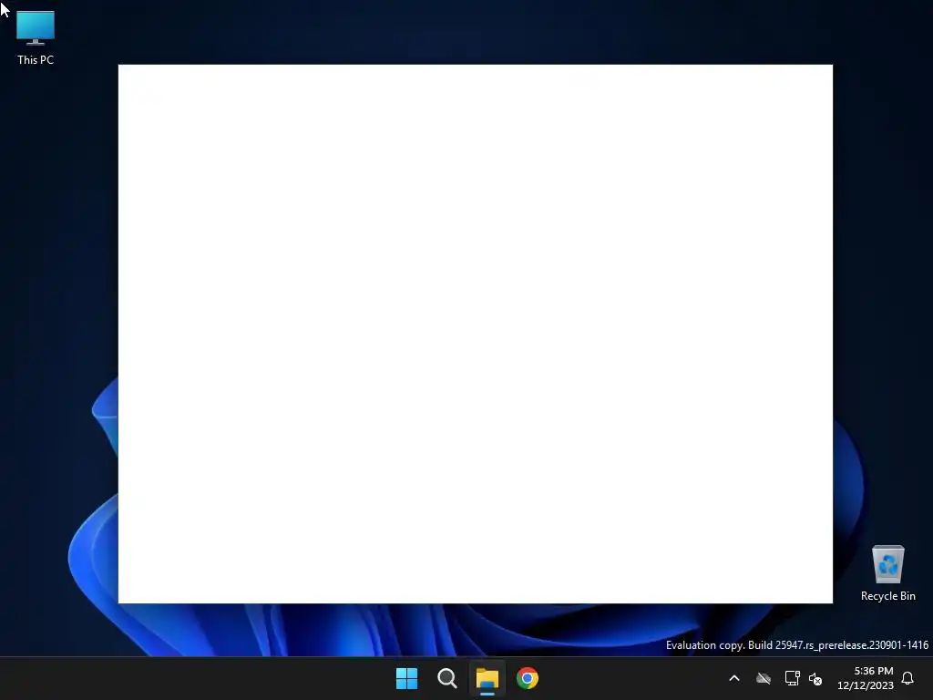Open the Windows Start menu
The image size is (933, 700).
click(407, 678)
